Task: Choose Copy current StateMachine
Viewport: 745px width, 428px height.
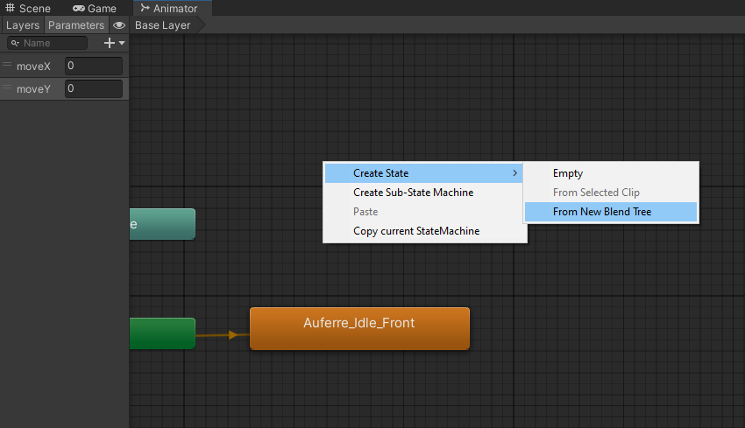Action: (415, 231)
